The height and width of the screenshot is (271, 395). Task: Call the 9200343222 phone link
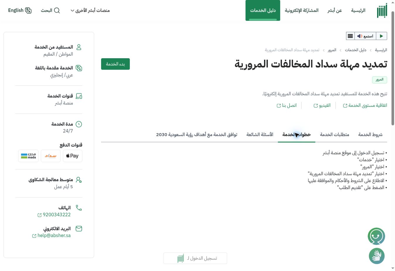pos(54,215)
